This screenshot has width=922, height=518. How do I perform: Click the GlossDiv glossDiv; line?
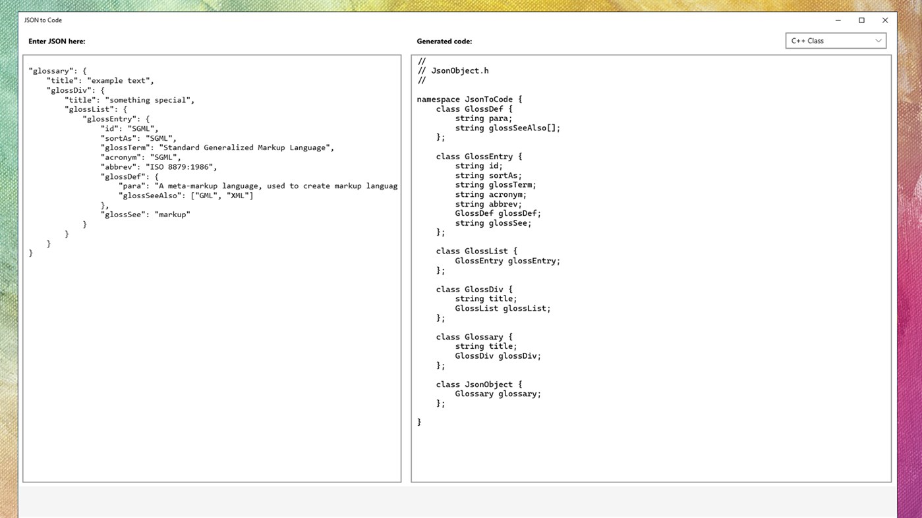pyautogui.click(x=498, y=356)
